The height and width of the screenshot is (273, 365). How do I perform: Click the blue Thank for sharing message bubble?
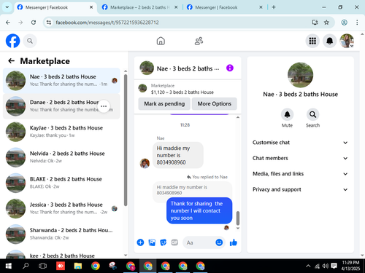point(199,210)
